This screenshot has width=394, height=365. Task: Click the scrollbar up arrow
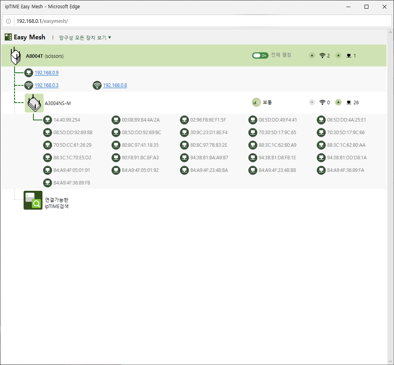(390, 32)
